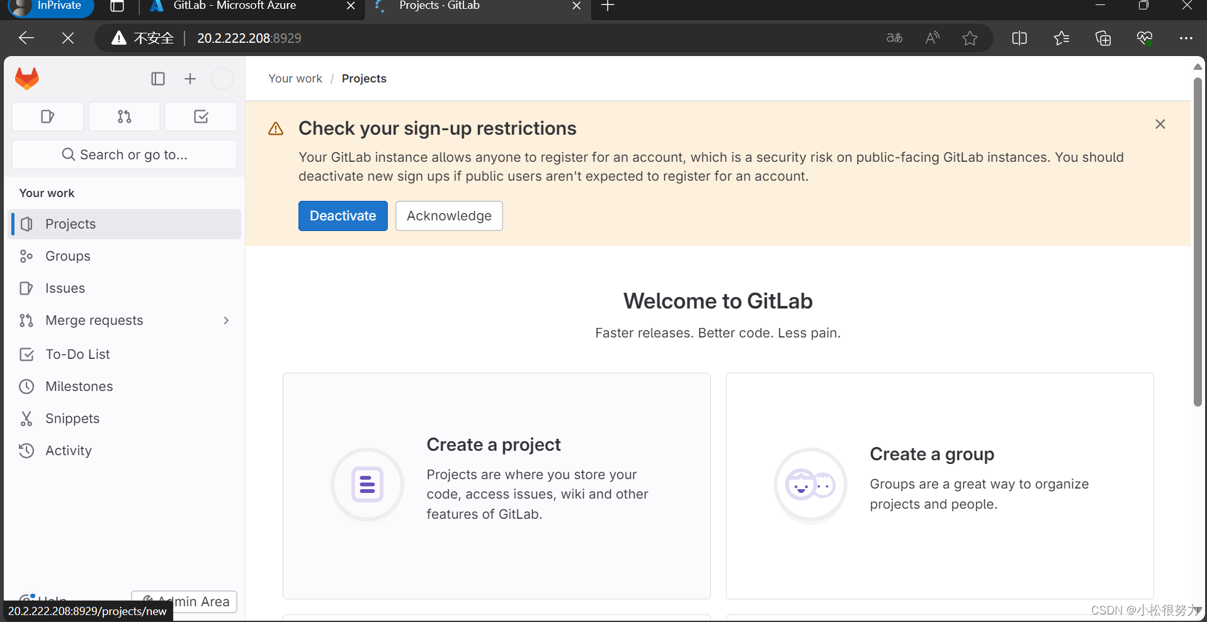The height and width of the screenshot is (622, 1207).
Task: Add page to favorites star icon
Action: coord(970,38)
